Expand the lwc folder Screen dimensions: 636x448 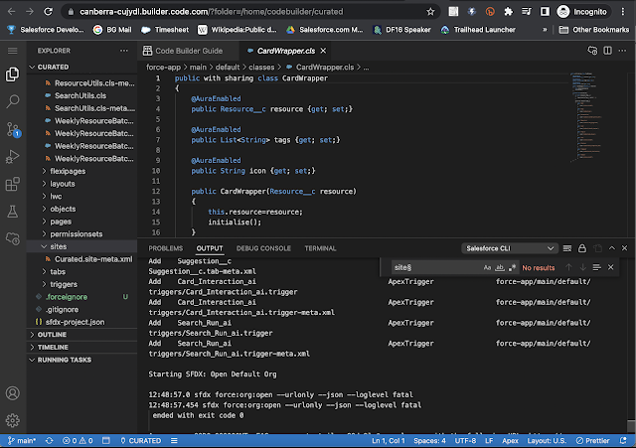click(x=56, y=197)
